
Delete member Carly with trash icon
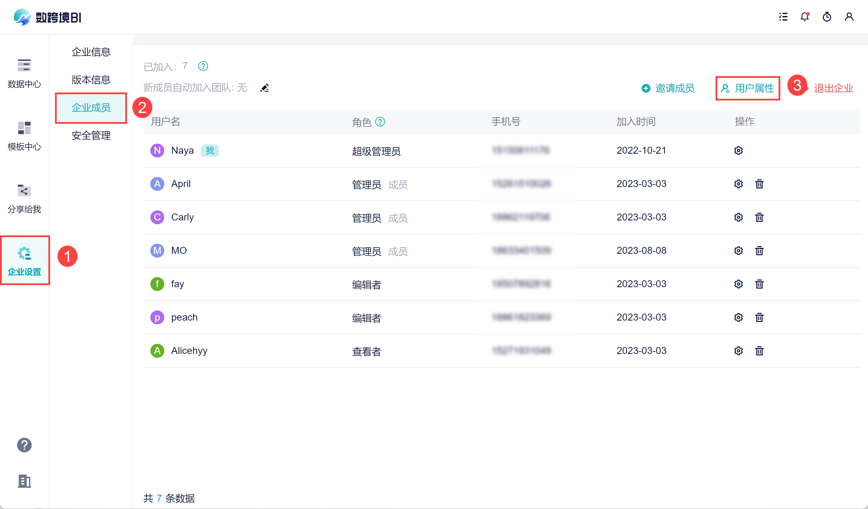(x=759, y=217)
